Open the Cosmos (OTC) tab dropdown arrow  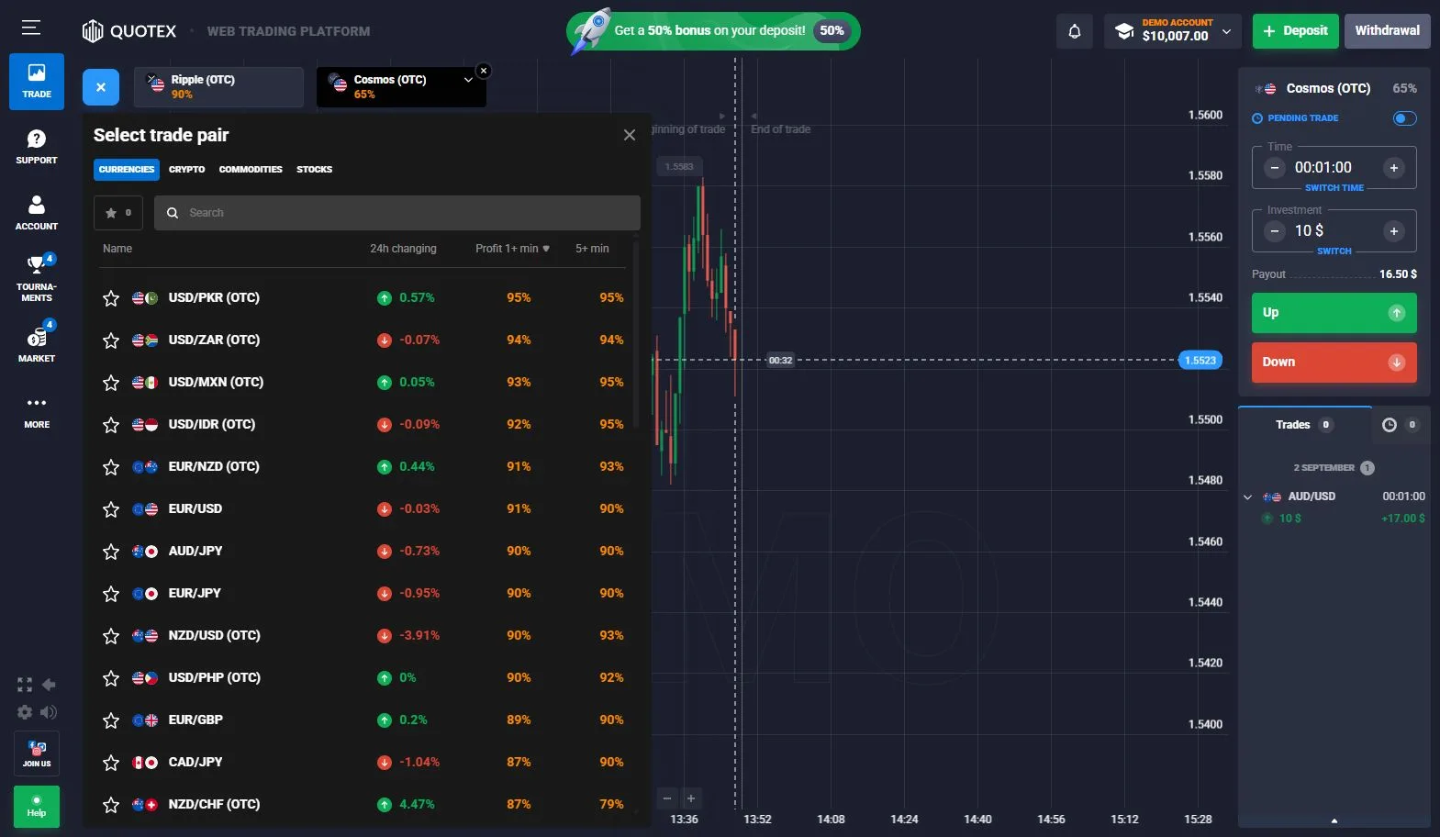tap(468, 80)
